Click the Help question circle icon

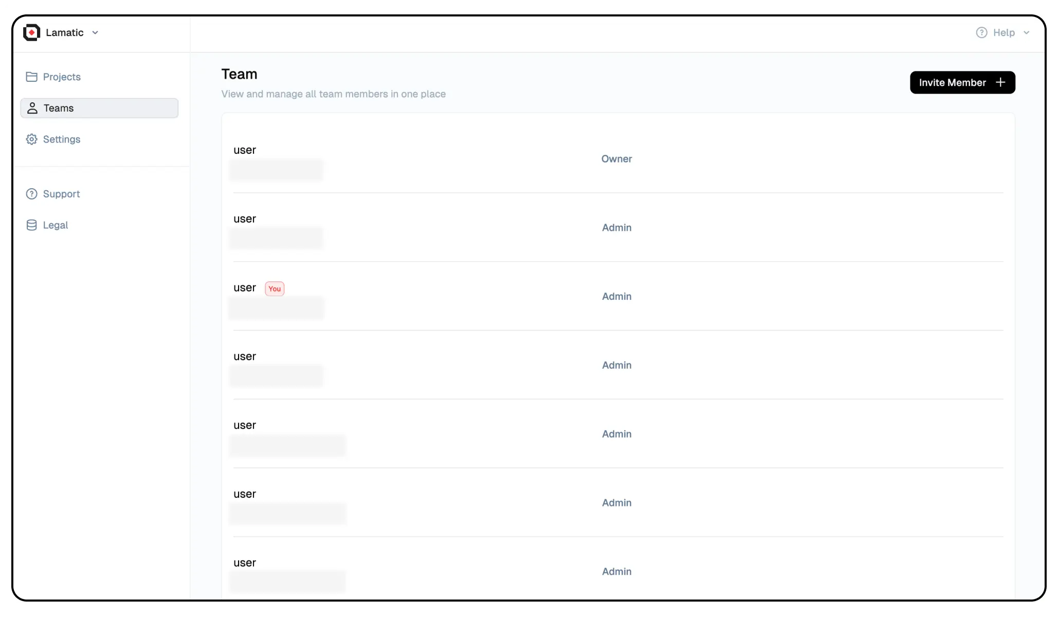pos(981,32)
